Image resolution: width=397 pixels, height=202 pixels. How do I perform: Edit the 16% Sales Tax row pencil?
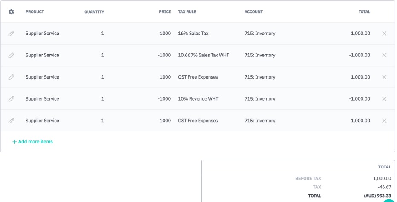coord(12,34)
